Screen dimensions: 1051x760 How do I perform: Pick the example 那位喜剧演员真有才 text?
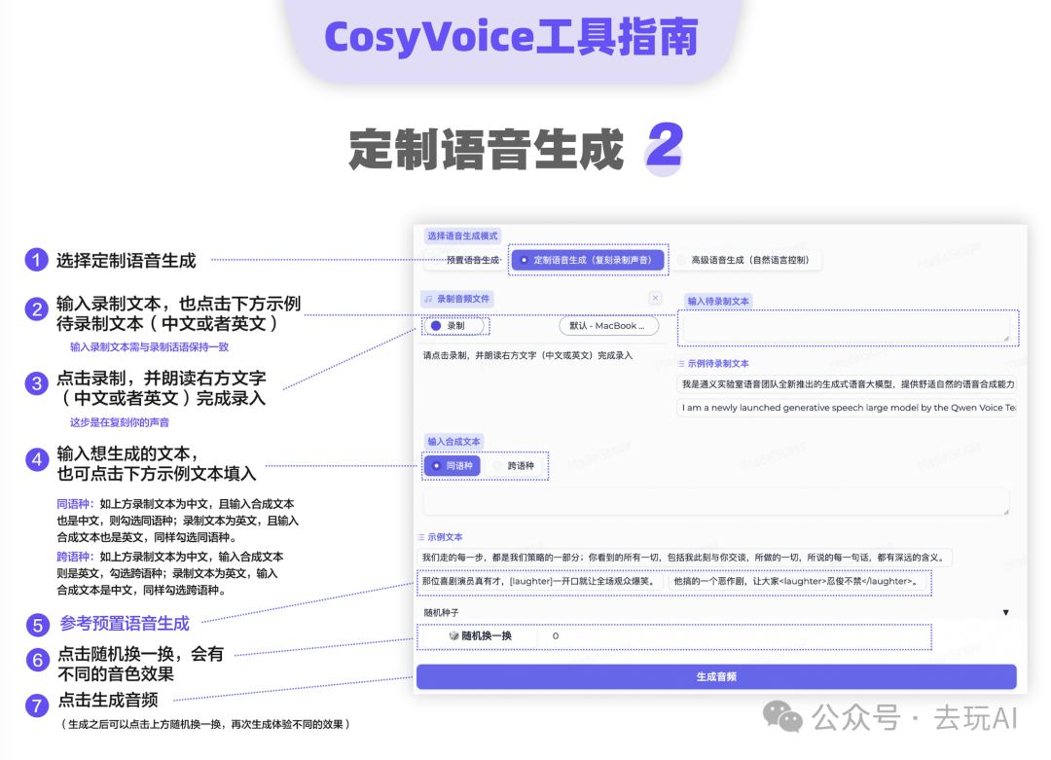click(x=540, y=581)
